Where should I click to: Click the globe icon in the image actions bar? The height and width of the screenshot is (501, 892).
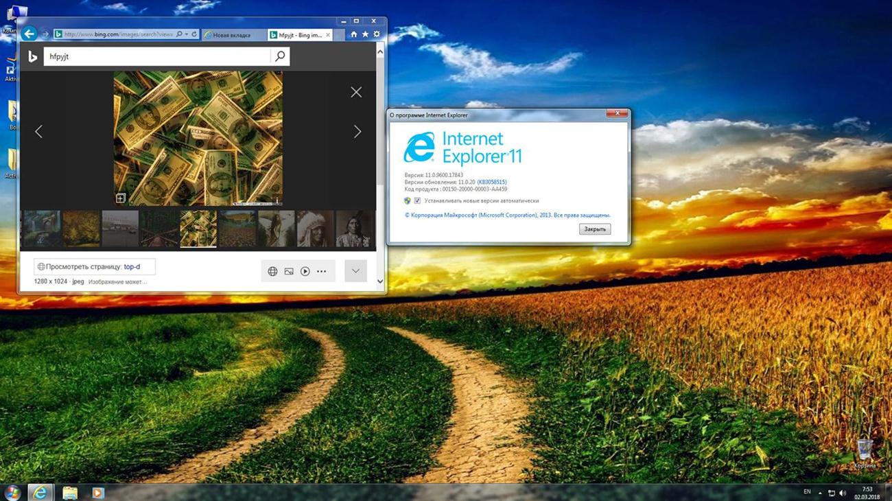(272, 271)
